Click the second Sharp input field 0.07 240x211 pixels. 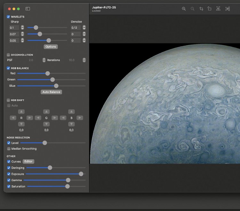click(14, 34)
